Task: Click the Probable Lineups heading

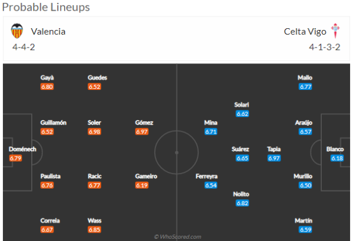Action: click(x=46, y=7)
